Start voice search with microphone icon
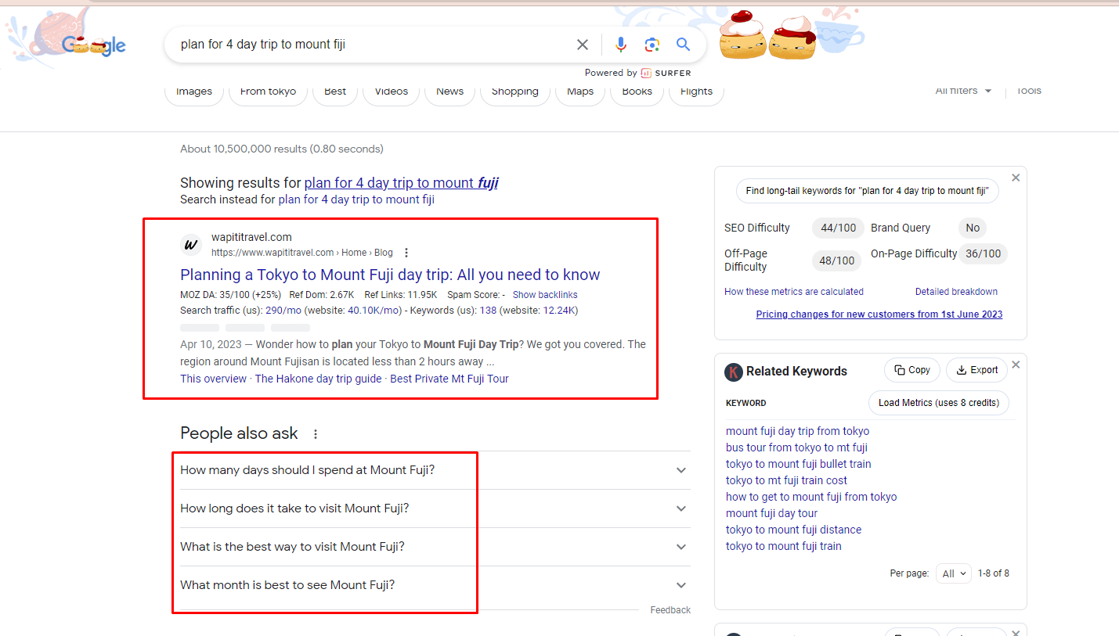The height and width of the screenshot is (636, 1119). pyautogui.click(x=621, y=45)
